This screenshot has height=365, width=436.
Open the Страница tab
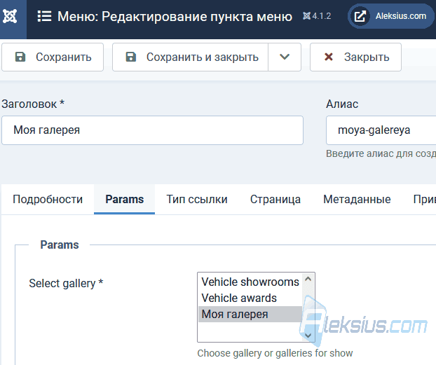click(x=275, y=200)
